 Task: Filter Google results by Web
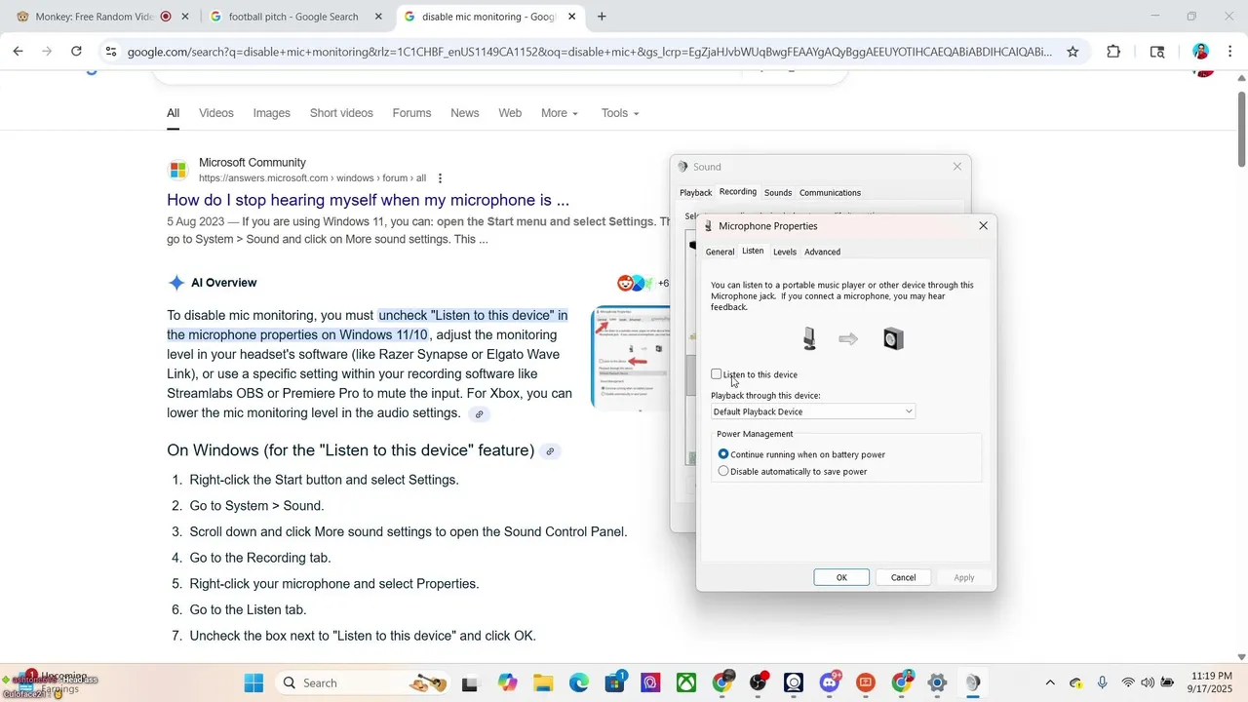point(510,113)
